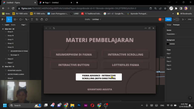The image size is (194, 109).
Task: Select the Text tool
Action: pyautogui.click(x=32, y=19)
